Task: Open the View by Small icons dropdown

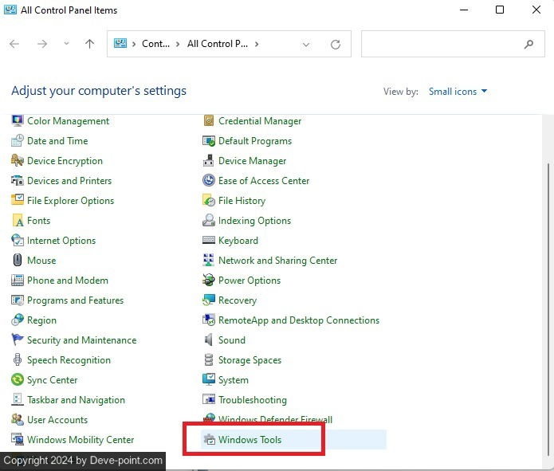Action: [458, 92]
